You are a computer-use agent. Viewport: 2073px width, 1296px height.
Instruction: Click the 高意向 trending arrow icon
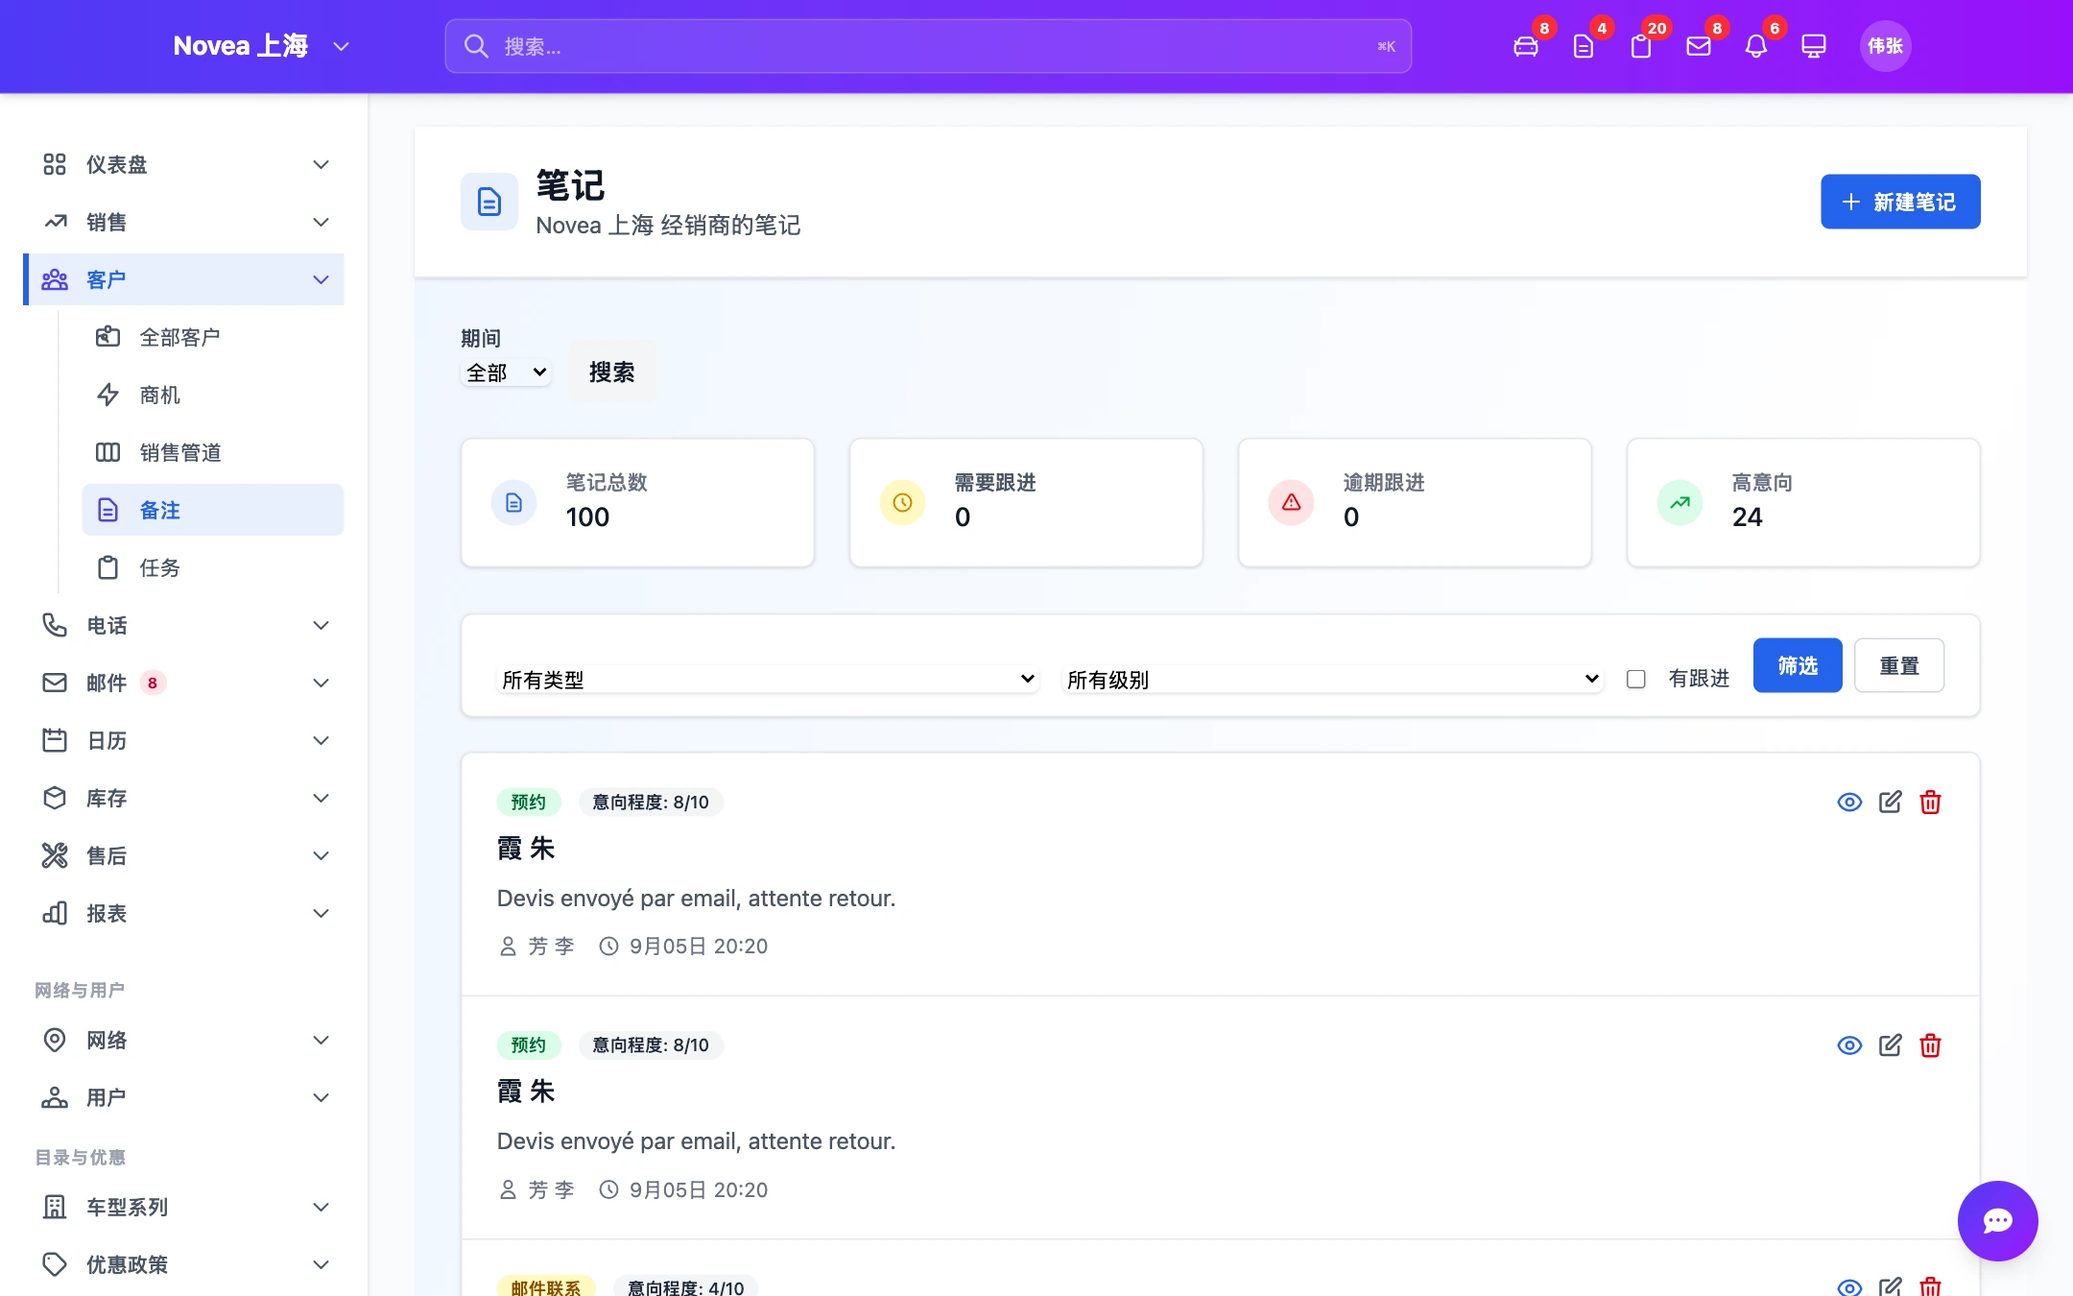pyautogui.click(x=1680, y=502)
